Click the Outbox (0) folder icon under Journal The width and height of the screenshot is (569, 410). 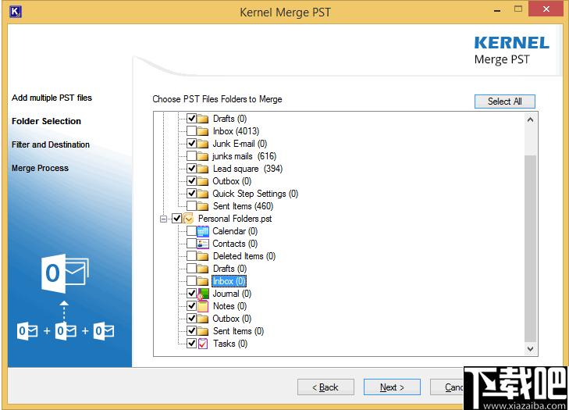click(202, 319)
